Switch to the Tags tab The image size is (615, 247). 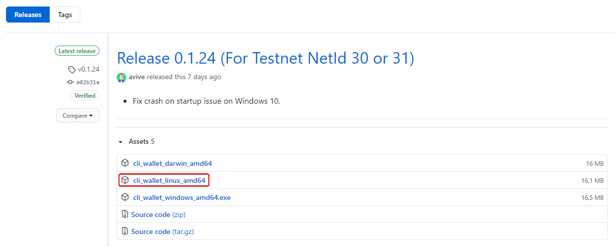point(65,15)
